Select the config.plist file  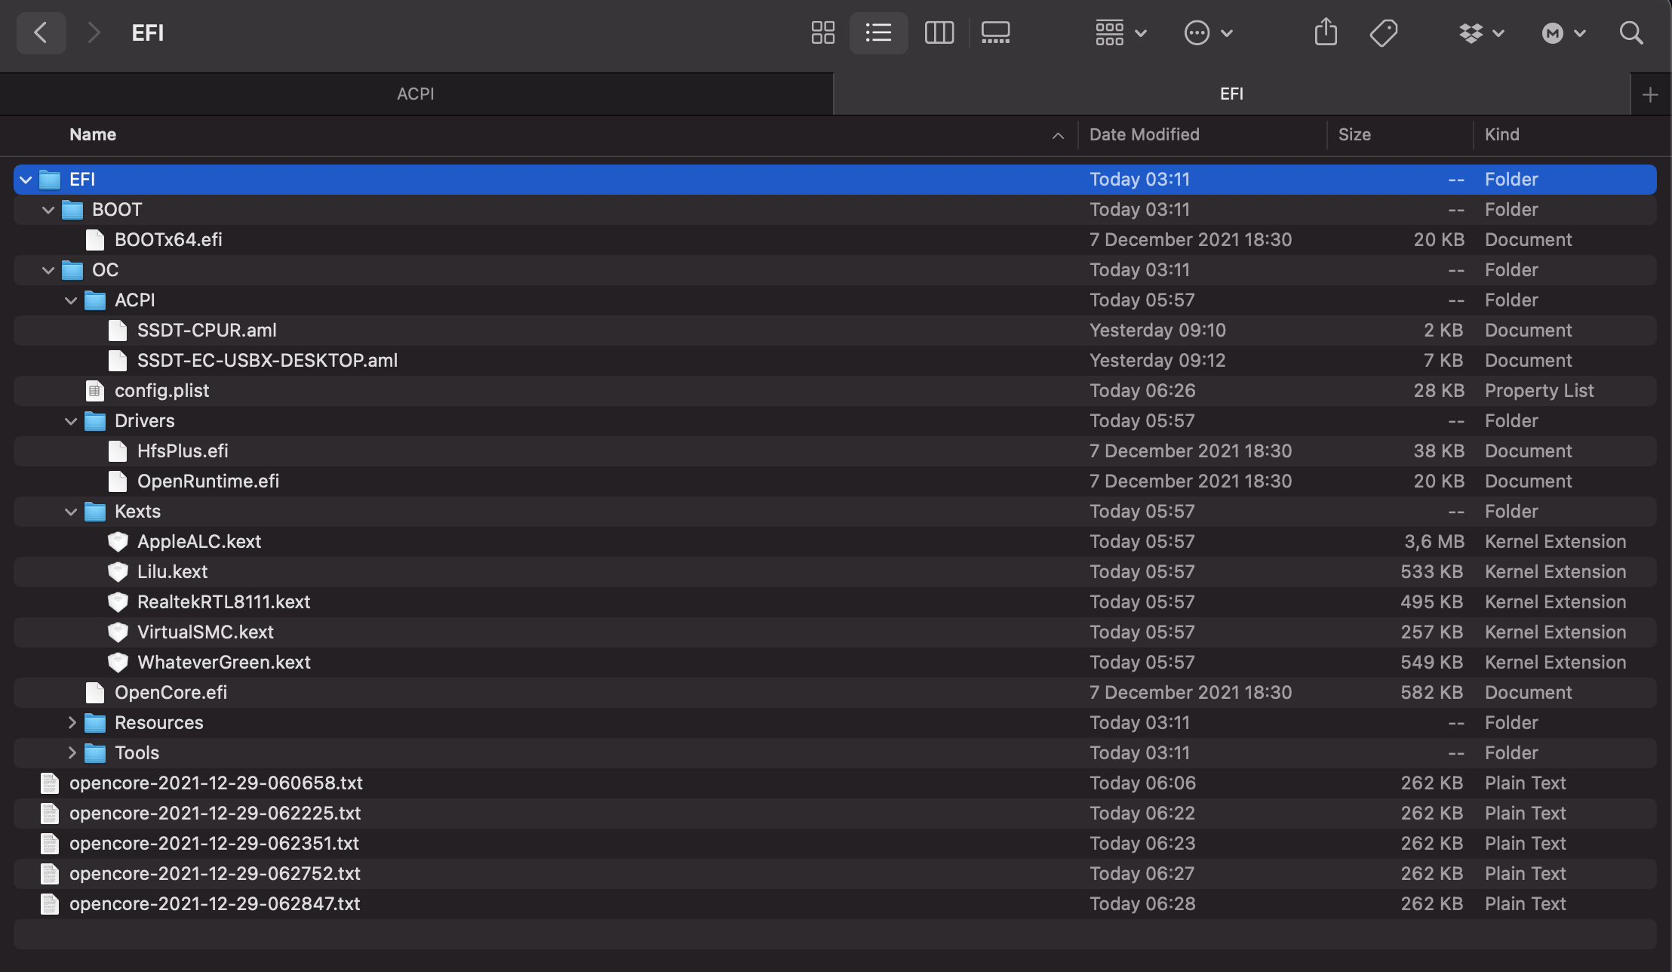(x=161, y=390)
